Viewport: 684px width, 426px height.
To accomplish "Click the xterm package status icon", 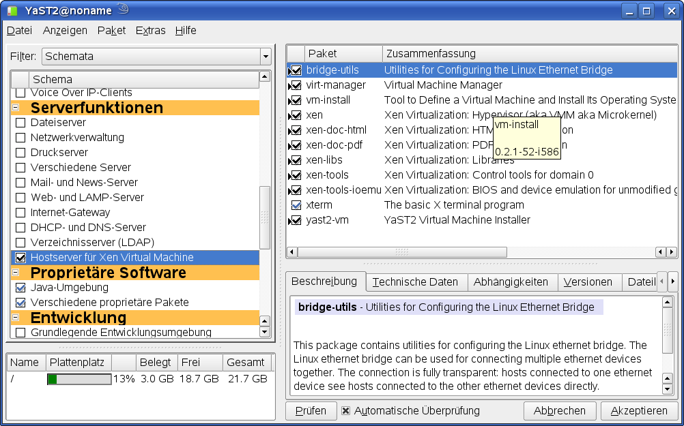I will point(296,205).
